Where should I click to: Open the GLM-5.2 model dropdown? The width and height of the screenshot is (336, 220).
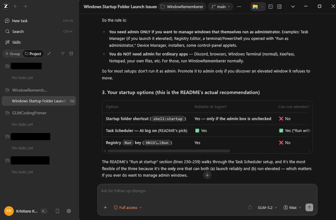pyautogui.click(x=267, y=208)
